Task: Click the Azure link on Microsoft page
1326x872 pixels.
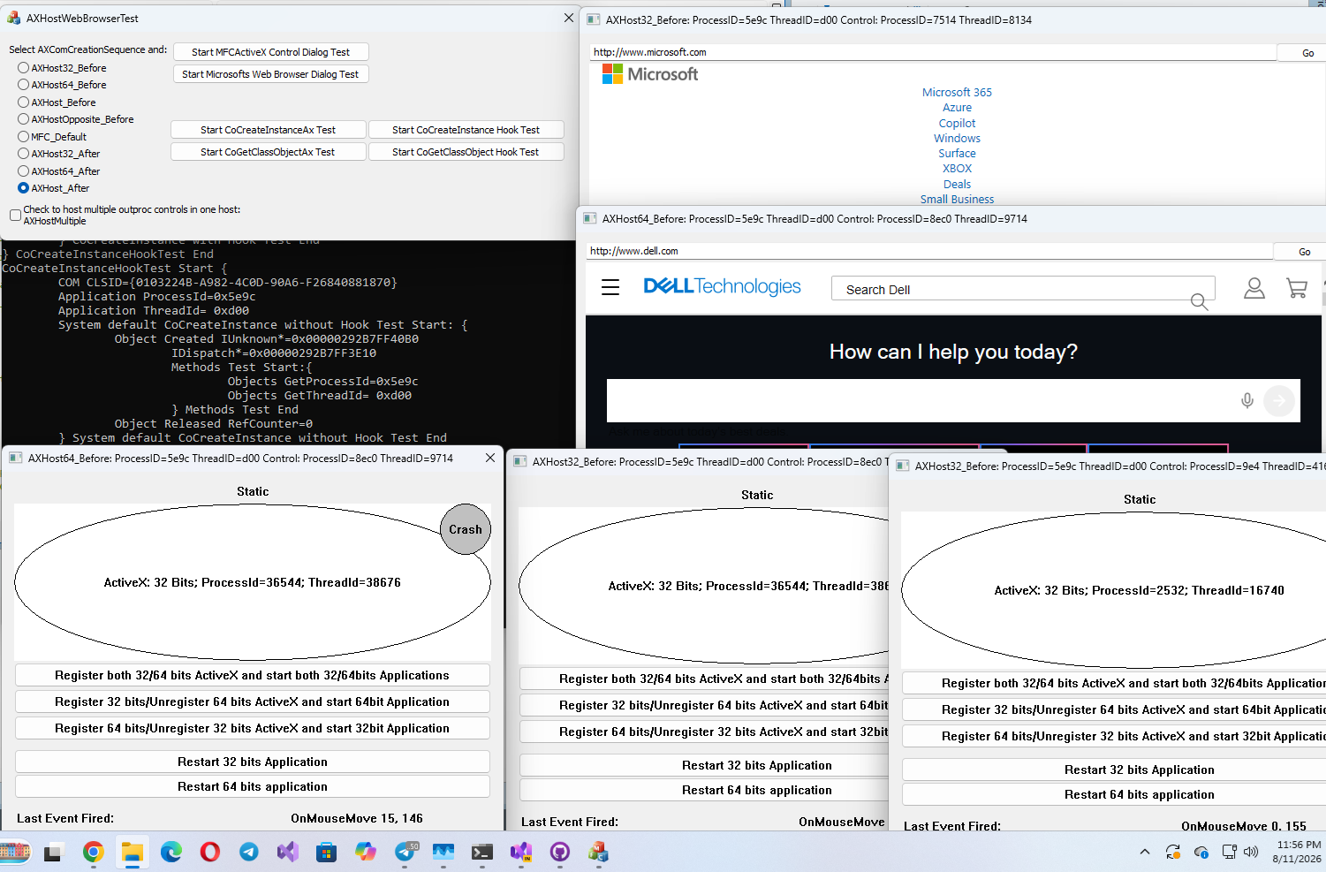Action: point(957,108)
